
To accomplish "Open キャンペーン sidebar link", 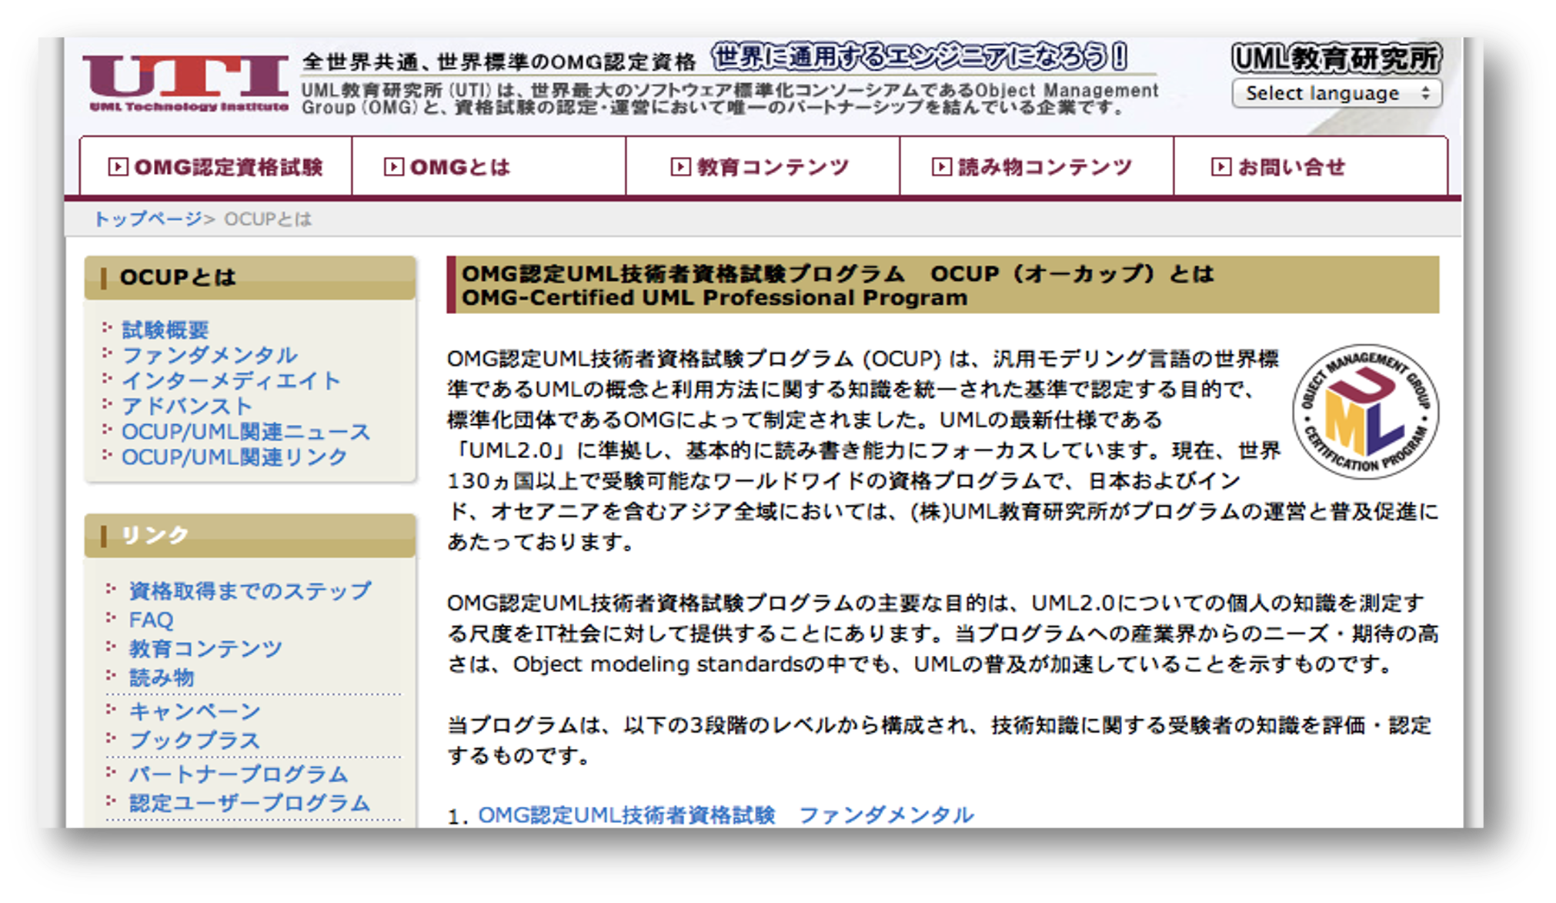I will coord(195,711).
